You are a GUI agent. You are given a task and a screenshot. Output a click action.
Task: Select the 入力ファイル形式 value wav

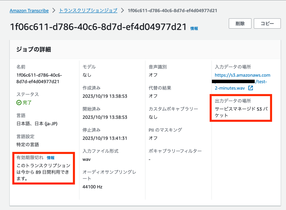click(86, 159)
